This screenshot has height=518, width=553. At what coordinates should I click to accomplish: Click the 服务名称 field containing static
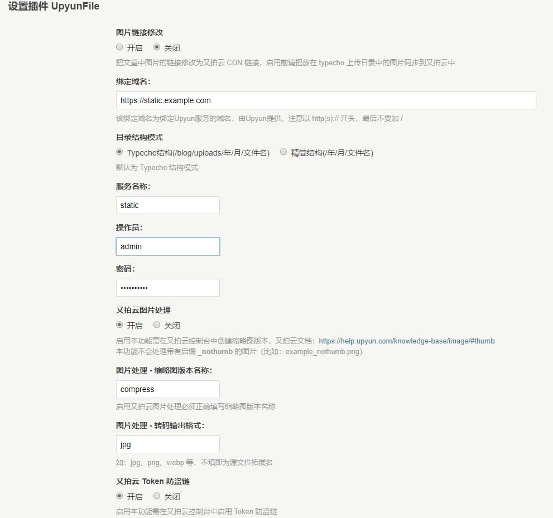(x=167, y=205)
